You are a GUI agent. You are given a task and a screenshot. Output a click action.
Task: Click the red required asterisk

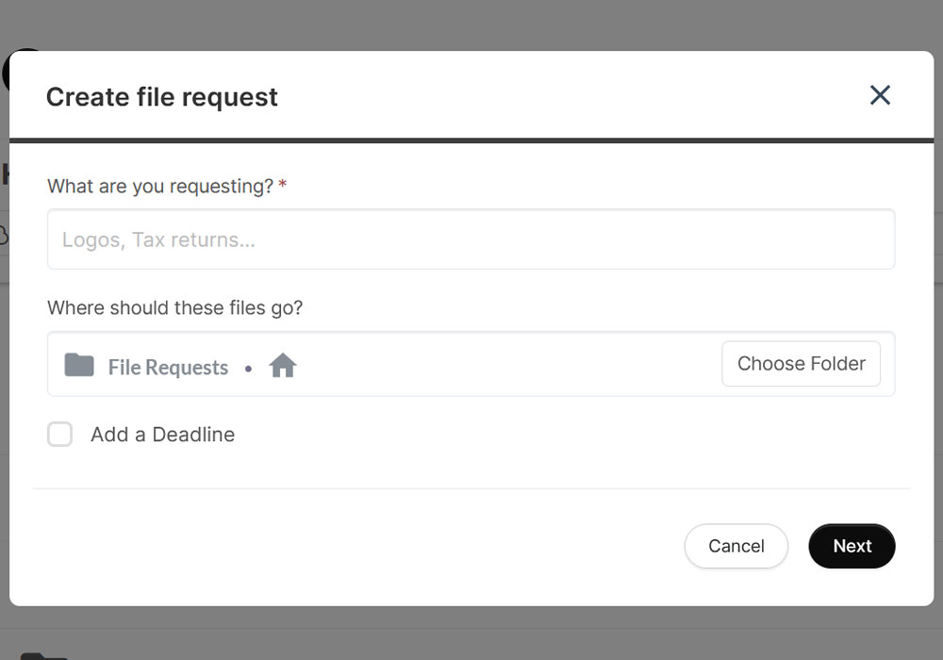coord(283,186)
